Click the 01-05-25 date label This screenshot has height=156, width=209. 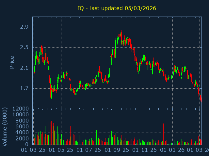tap(61, 150)
